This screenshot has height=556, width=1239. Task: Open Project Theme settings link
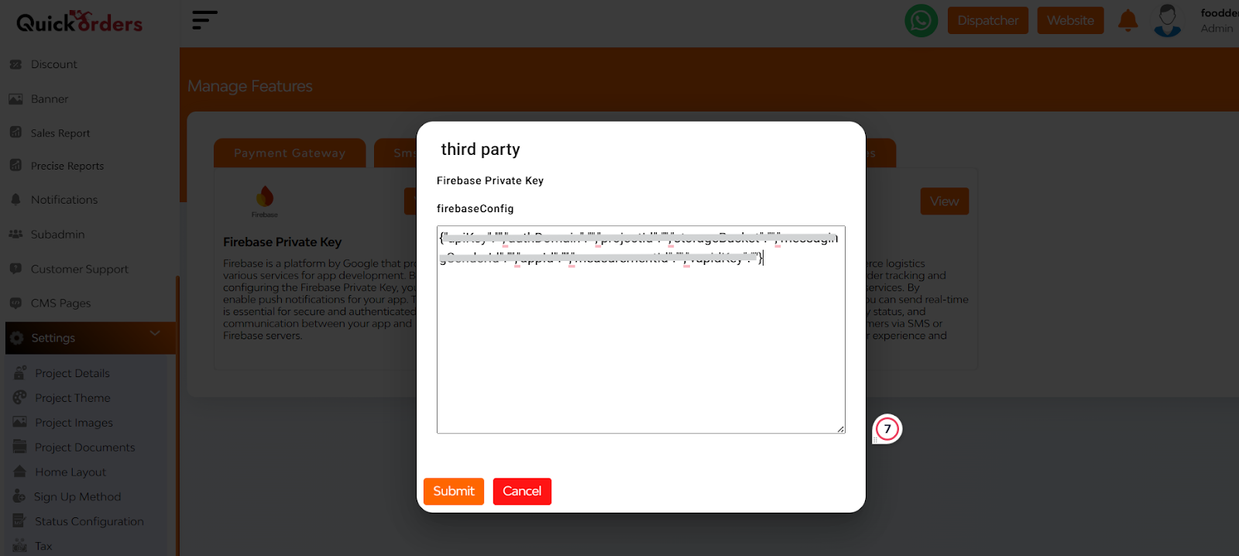coord(73,398)
